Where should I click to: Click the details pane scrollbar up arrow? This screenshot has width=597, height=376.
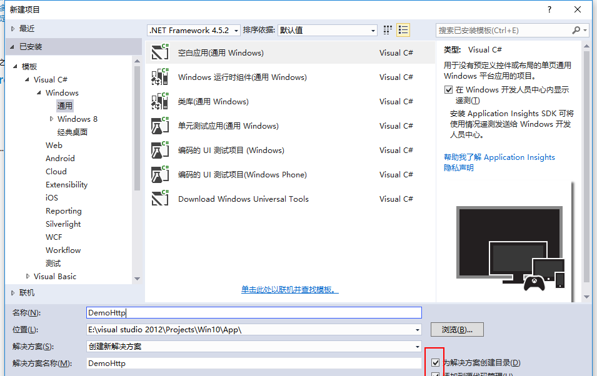point(587,46)
